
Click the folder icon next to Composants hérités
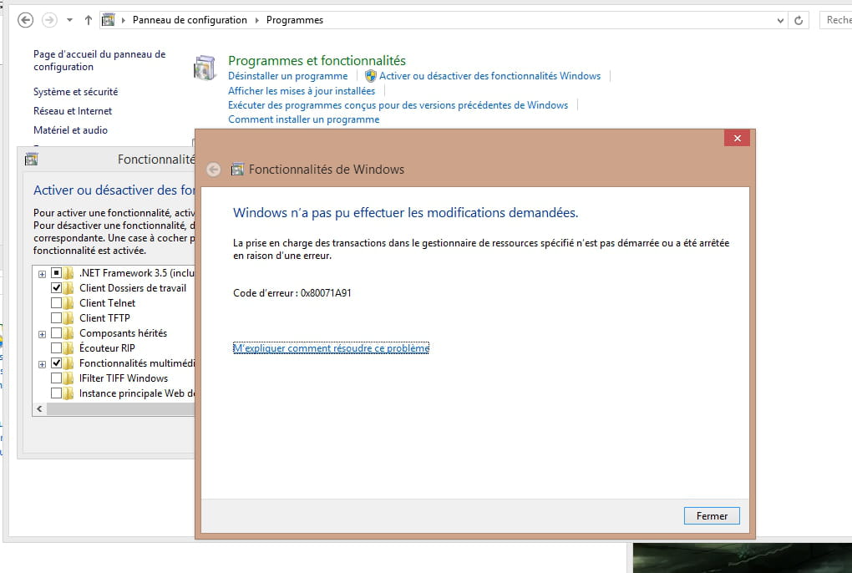68,333
